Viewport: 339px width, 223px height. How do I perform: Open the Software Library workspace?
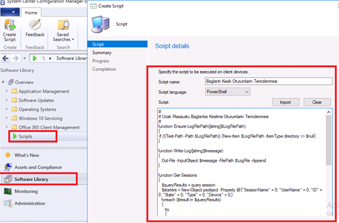tap(31, 179)
